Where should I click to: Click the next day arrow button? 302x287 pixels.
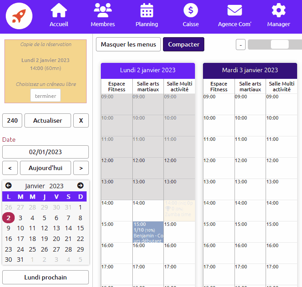81,168
